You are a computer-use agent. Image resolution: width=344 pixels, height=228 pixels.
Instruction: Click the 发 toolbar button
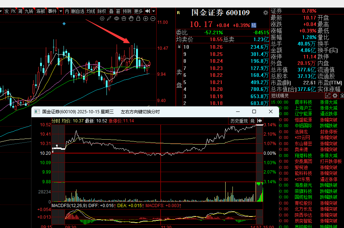click(x=6, y=11)
